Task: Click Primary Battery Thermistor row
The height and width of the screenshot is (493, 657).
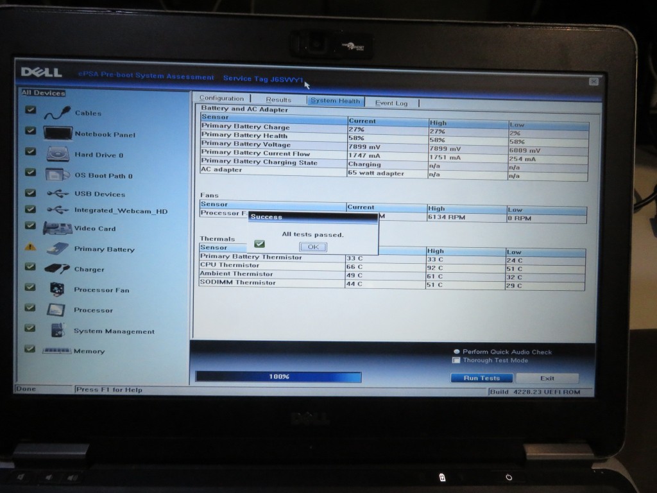Action: tap(392, 258)
